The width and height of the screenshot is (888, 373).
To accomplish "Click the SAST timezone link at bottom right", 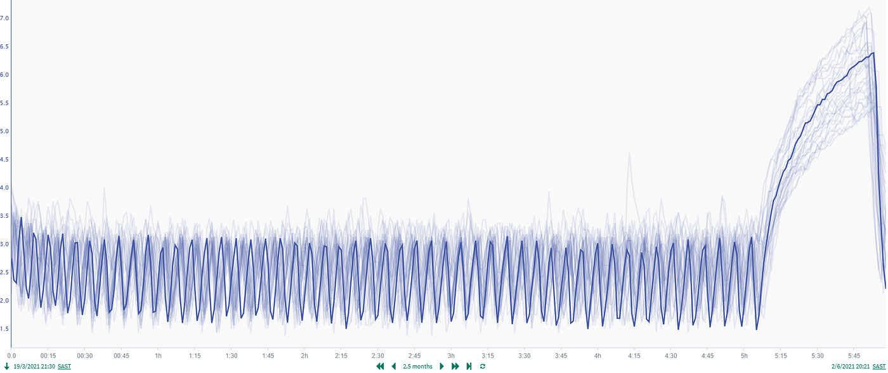I will [879, 367].
